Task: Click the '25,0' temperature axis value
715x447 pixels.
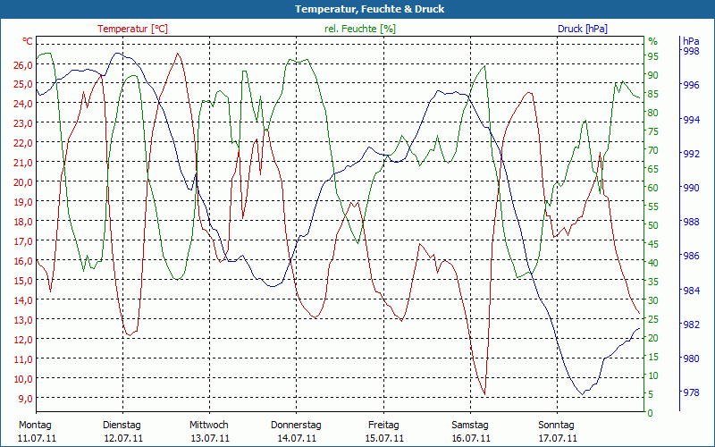Action: (23, 84)
